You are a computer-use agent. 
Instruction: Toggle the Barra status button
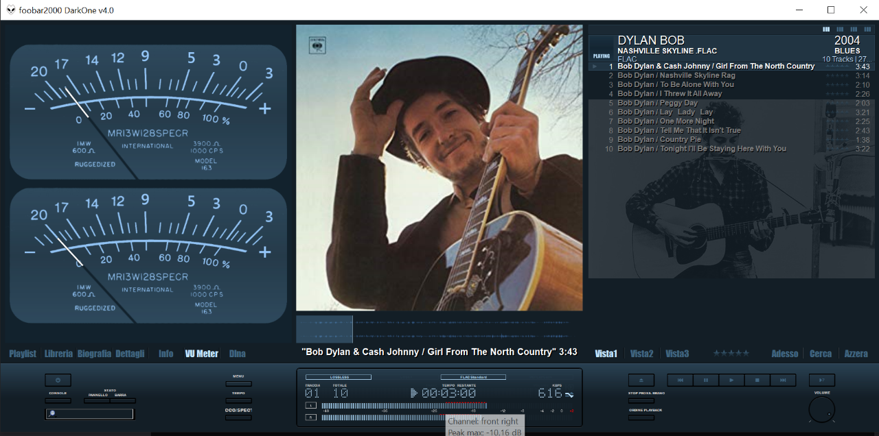(123, 400)
